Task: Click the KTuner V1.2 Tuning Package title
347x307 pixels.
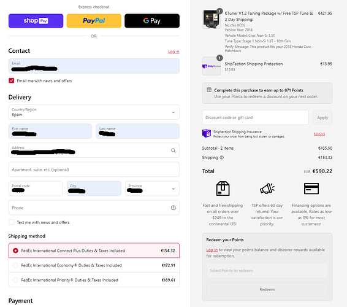Action: point(269,17)
